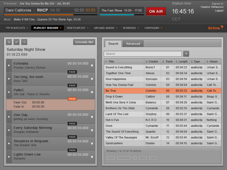227x170 pixels.
Task: Select the Sandcastlers row
Action: point(163,143)
